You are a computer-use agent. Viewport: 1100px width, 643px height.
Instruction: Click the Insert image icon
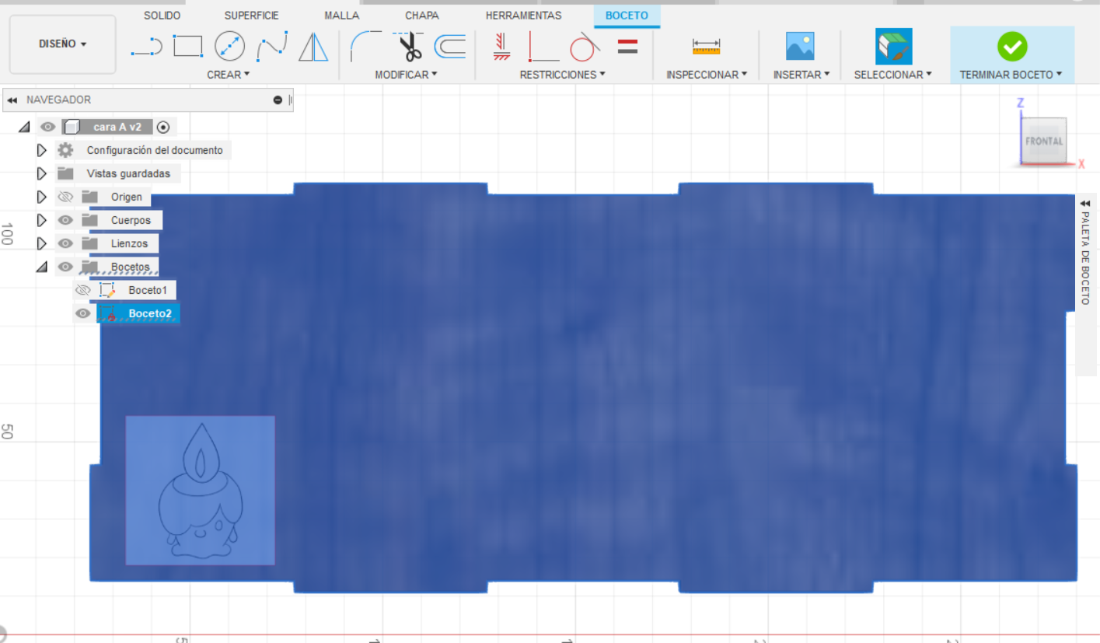click(x=800, y=47)
